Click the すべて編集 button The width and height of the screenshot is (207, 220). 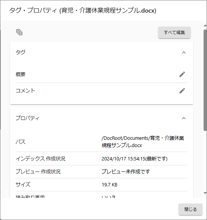pos(174,32)
